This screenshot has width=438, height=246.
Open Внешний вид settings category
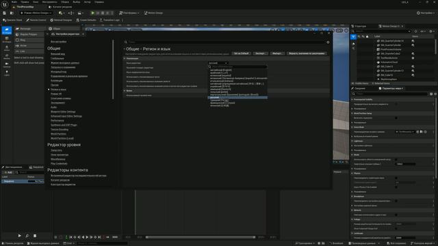pos(57,54)
